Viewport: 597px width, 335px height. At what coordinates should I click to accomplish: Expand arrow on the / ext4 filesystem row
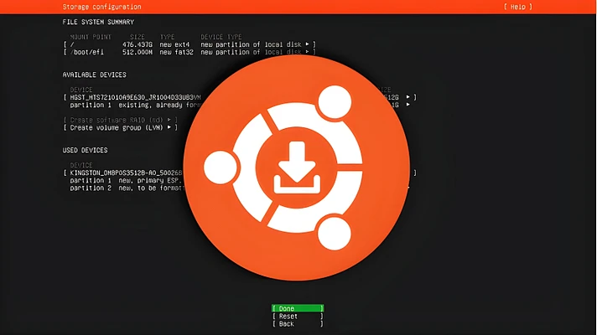pyautogui.click(x=307, y=44)
